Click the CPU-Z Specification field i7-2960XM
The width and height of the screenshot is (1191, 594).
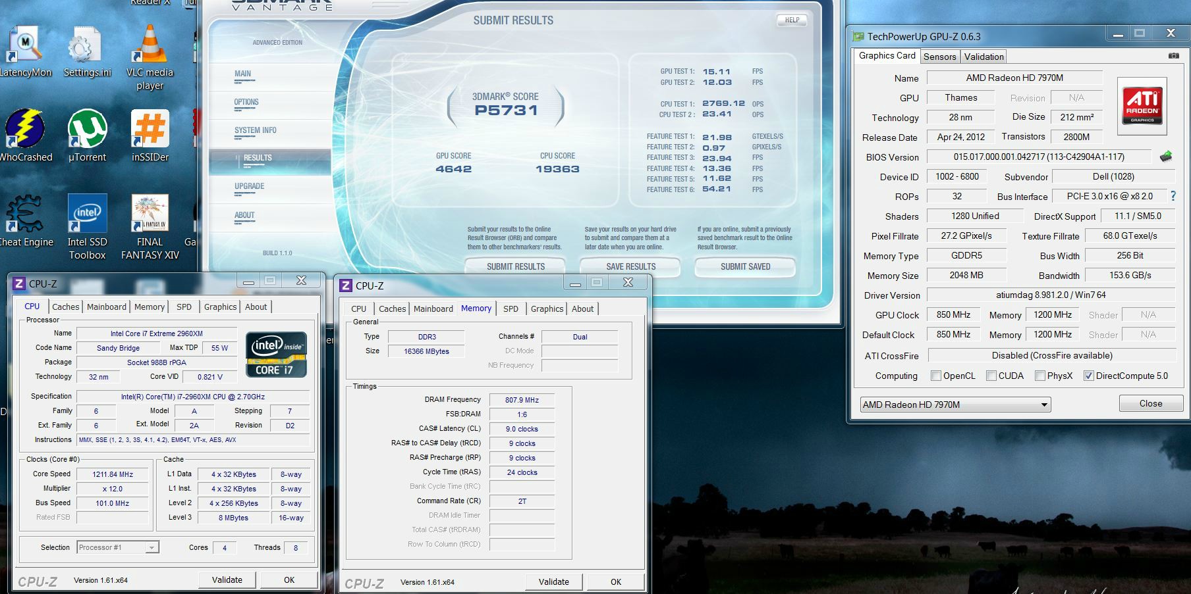(x=193, y=397)
